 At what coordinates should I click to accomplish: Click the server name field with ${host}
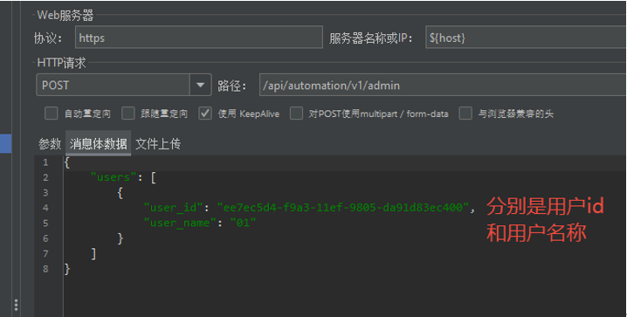tap(526, 38)
